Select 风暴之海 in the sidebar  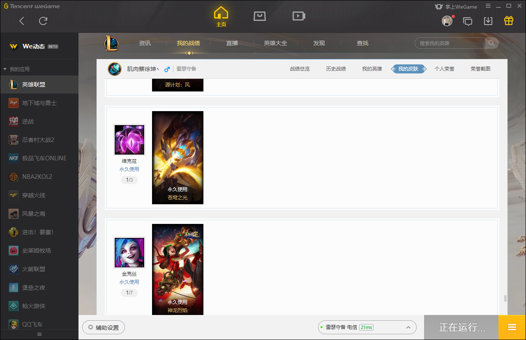tap(39, 214)
